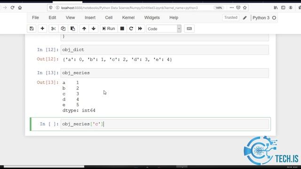301x169 pixels.
Task: Run the current cell
Action: tap(109, 29)
